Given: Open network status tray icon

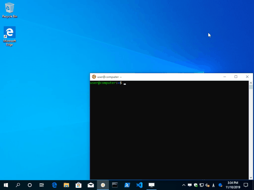Looking at the screenshot, I should point(202,185).
